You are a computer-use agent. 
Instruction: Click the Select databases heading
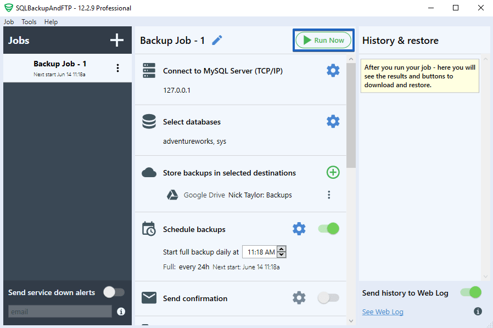click(192, 122)
